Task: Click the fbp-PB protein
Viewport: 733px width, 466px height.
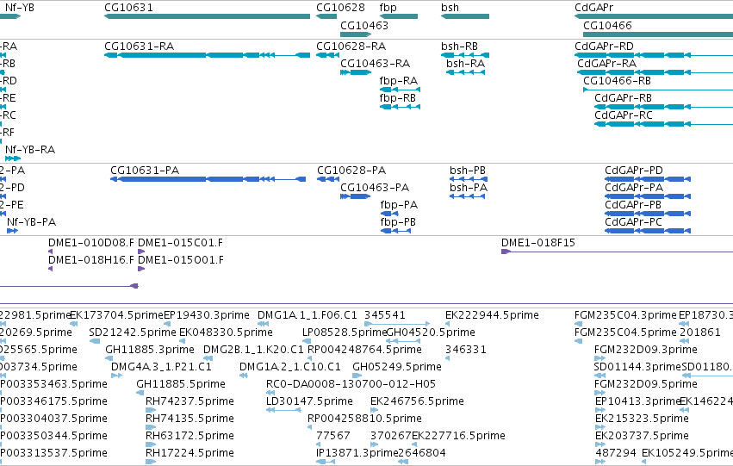Action: coord(396,231)
